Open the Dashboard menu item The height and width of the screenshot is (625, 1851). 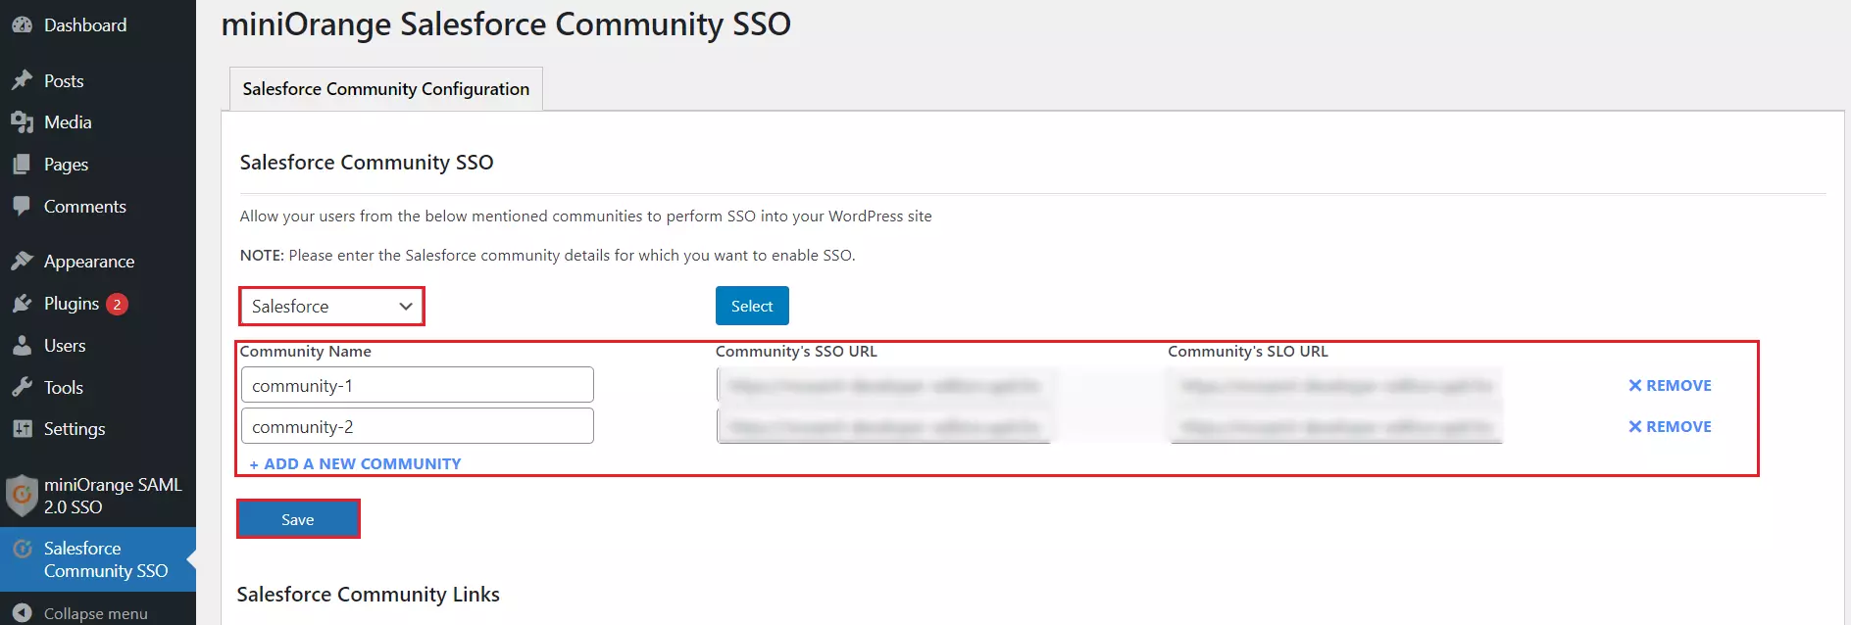click(x=98, y=25)
